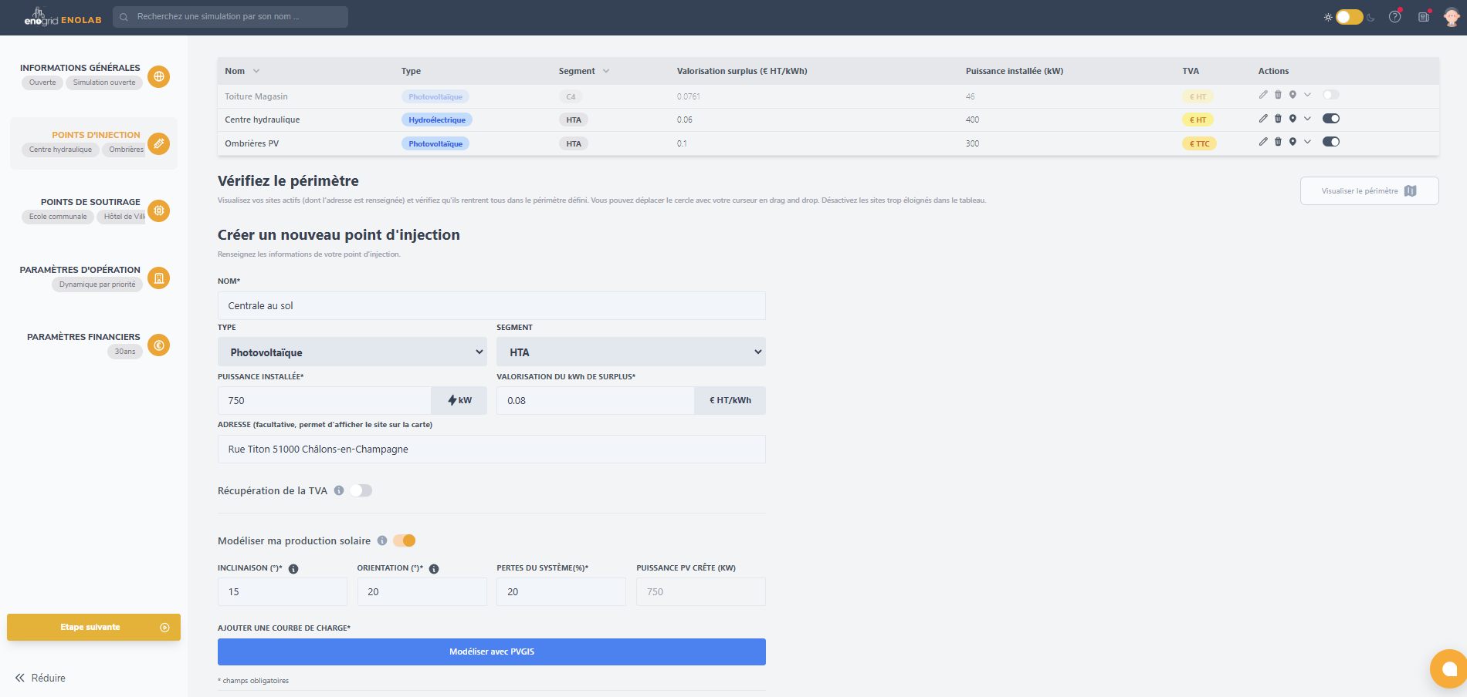Click Etape suivante button

(93, 627)
